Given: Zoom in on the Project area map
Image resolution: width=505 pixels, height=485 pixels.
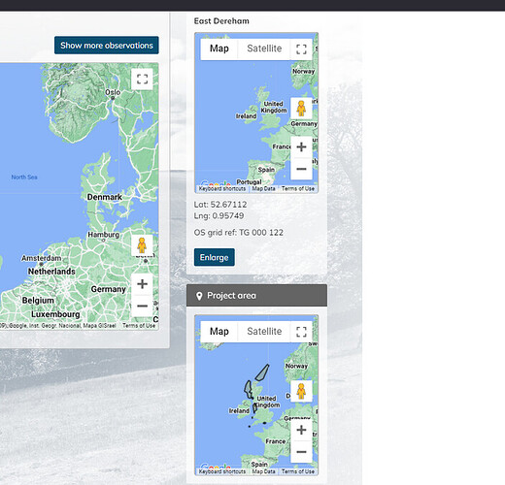Looking at the screenshot, I should click(301, 430).
